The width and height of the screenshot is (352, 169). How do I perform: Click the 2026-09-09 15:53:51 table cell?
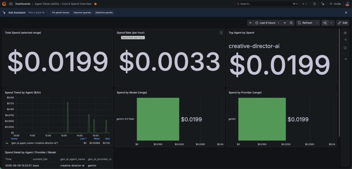coord(18,166)
